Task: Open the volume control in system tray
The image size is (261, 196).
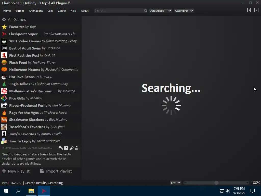Action: pos(228,191)
